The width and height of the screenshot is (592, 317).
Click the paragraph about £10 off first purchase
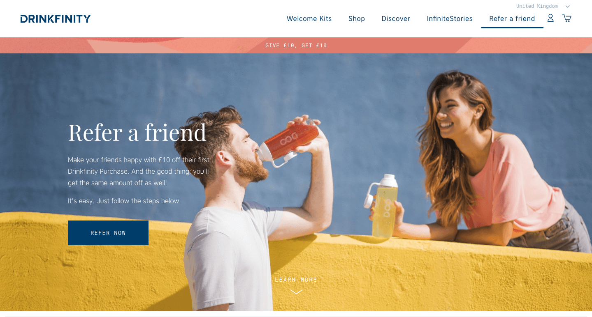click(139, 171)
